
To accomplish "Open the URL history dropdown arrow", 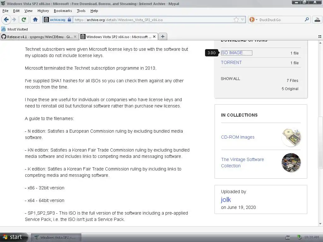I will 243,20.
